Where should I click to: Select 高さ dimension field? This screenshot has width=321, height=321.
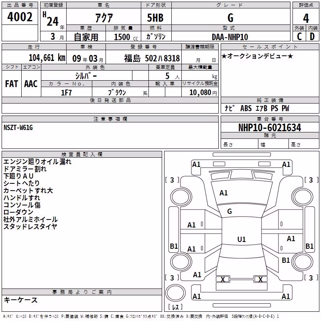pyautogui.click(x=304, y=144)
